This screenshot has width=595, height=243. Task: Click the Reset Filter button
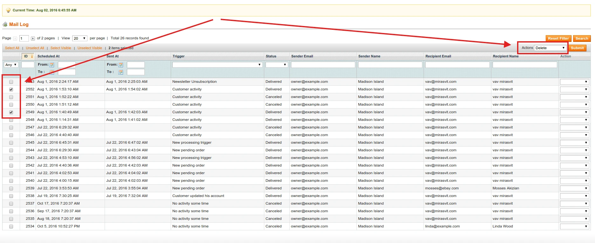pos(558,38)
